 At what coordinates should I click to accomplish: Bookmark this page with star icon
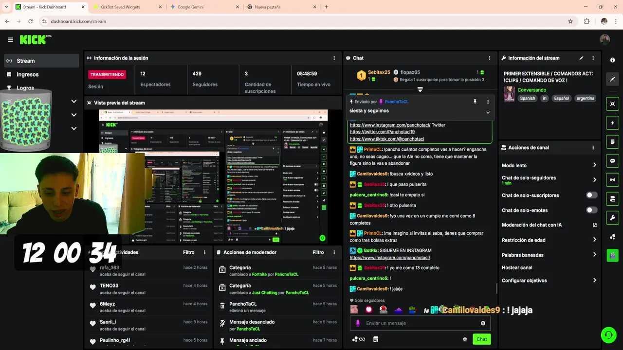tap(570, 21)
